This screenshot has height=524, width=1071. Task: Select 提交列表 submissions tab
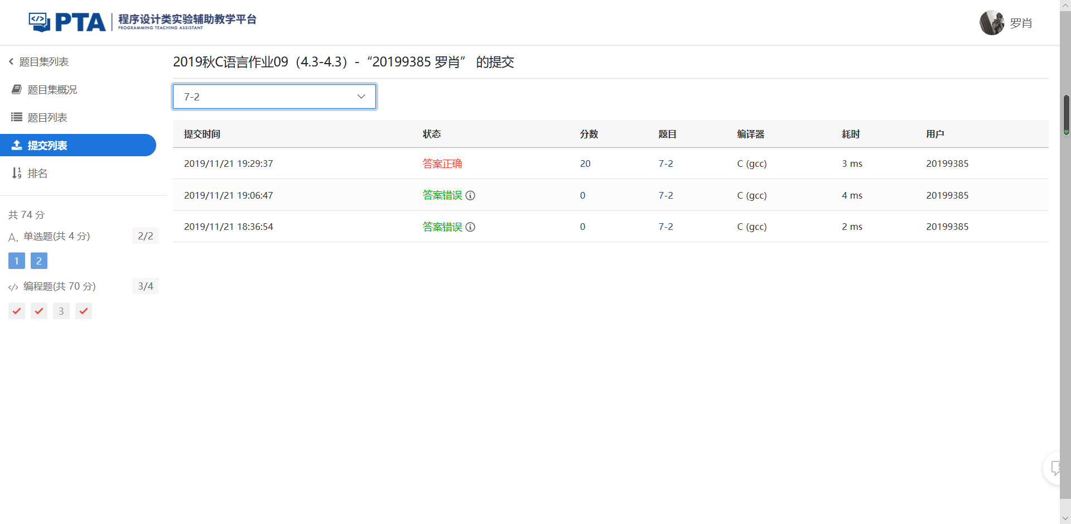(47, 146)
